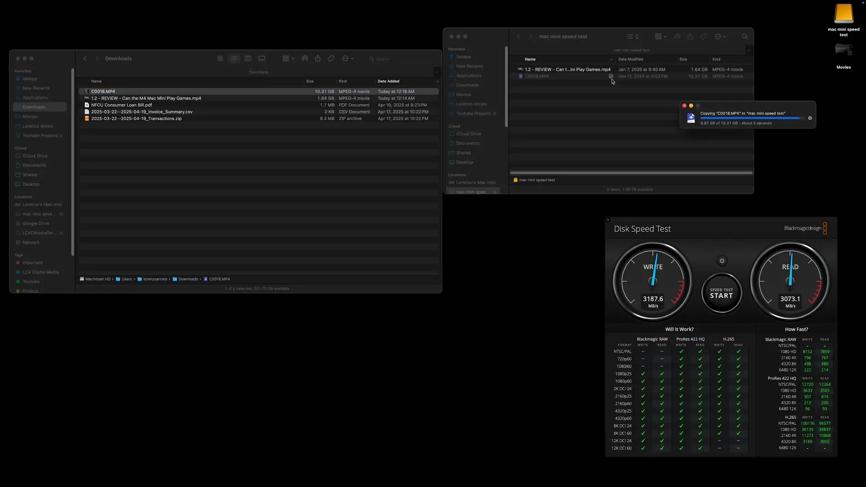The width and height of the screenshot is (866, 487).
Task: Switch Downloads window to column view
Action: (248, 59)
